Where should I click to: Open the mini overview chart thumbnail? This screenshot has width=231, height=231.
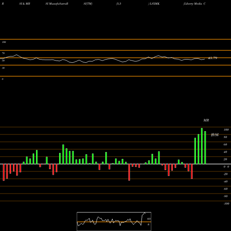114,221
